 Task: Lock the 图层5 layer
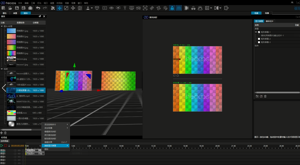point(23,153)
